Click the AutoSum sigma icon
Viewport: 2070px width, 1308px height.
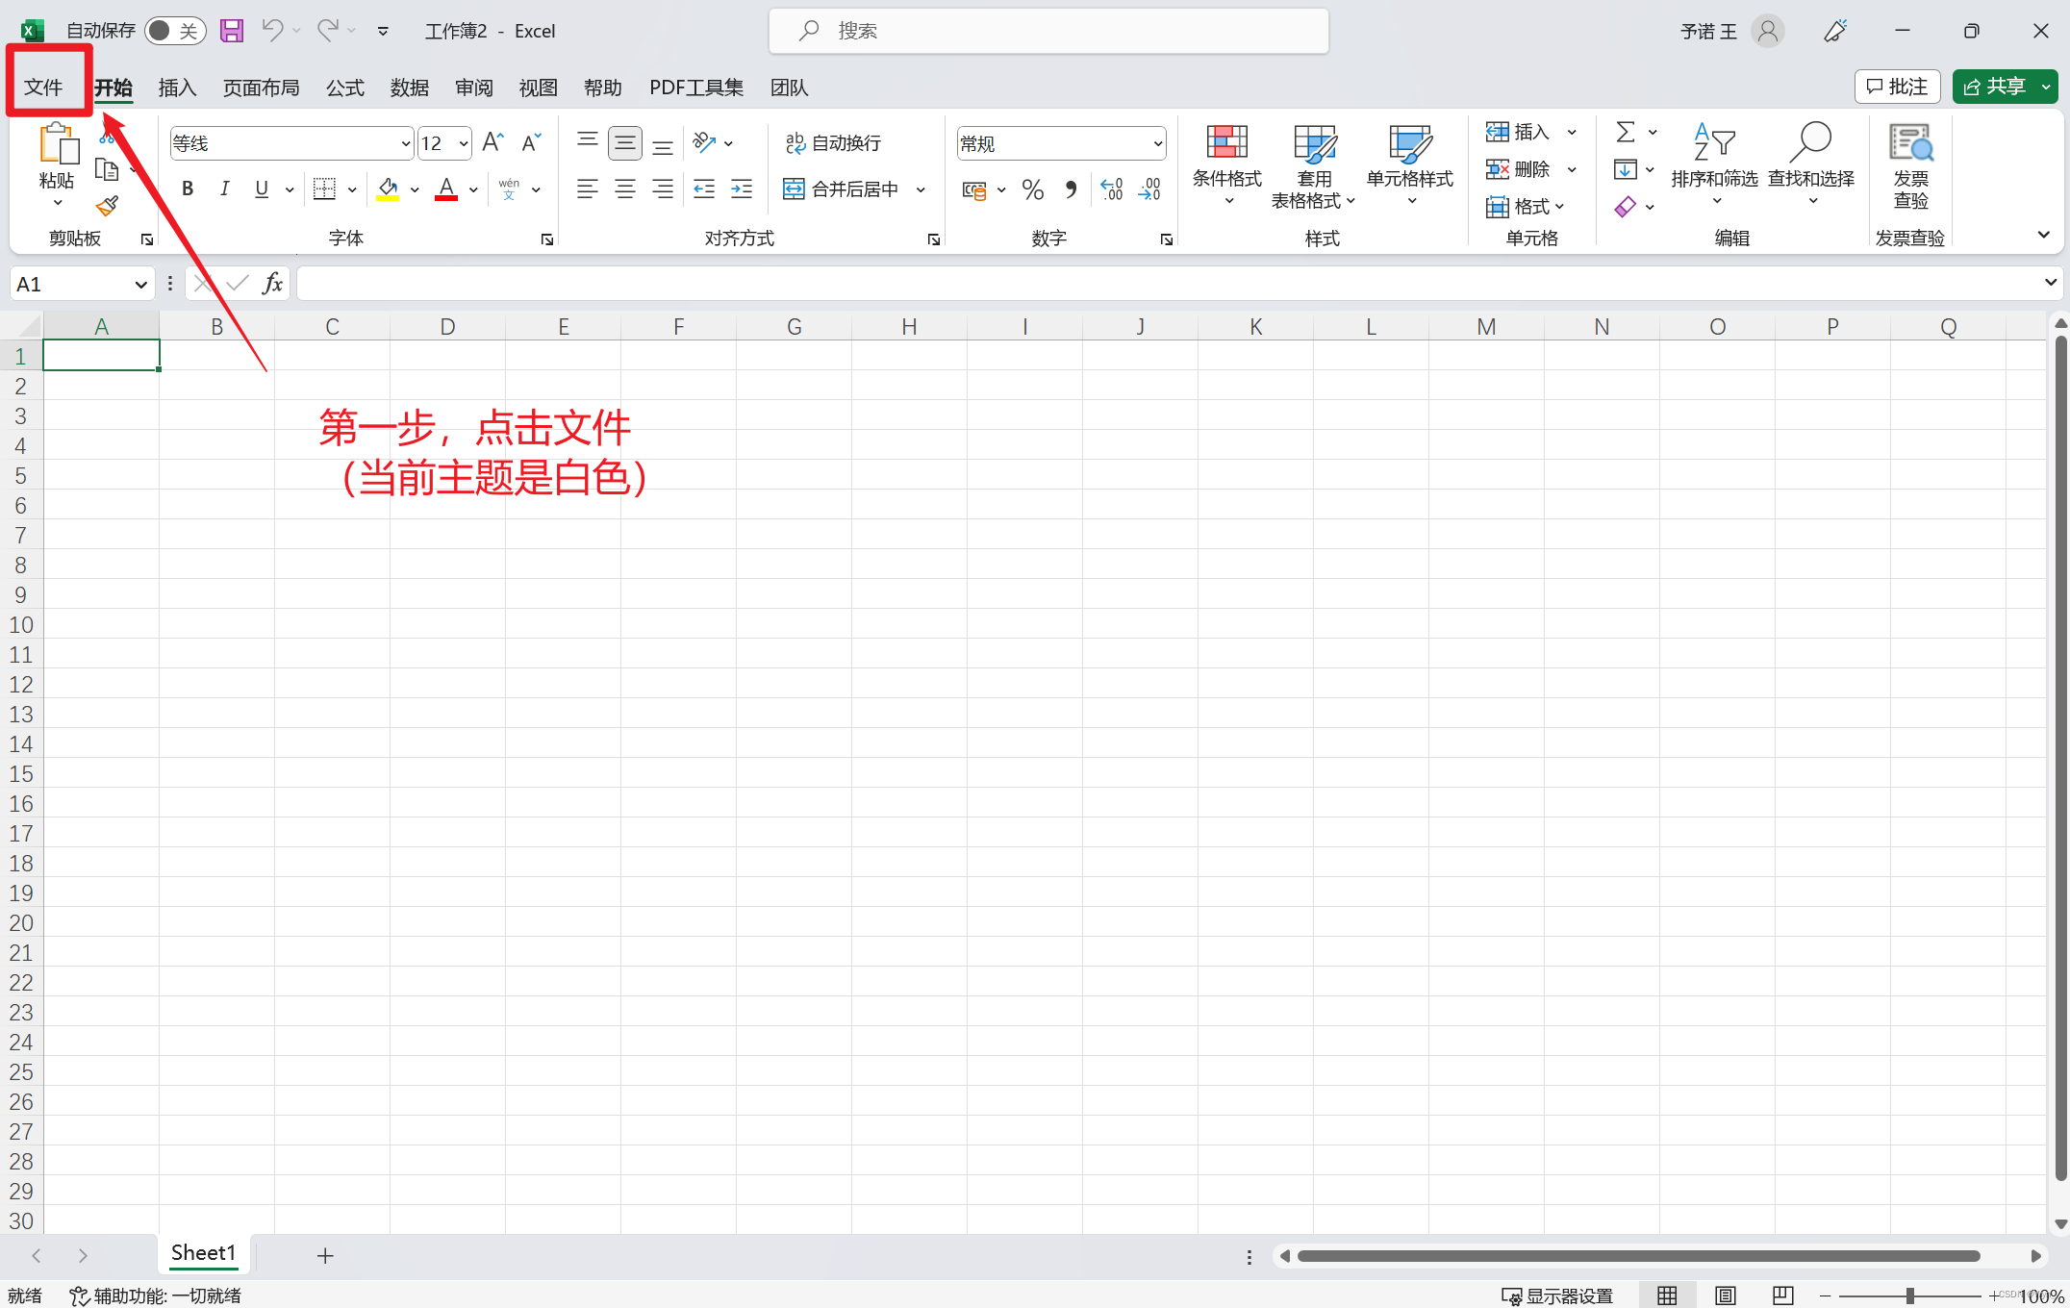coord(1626,132)
